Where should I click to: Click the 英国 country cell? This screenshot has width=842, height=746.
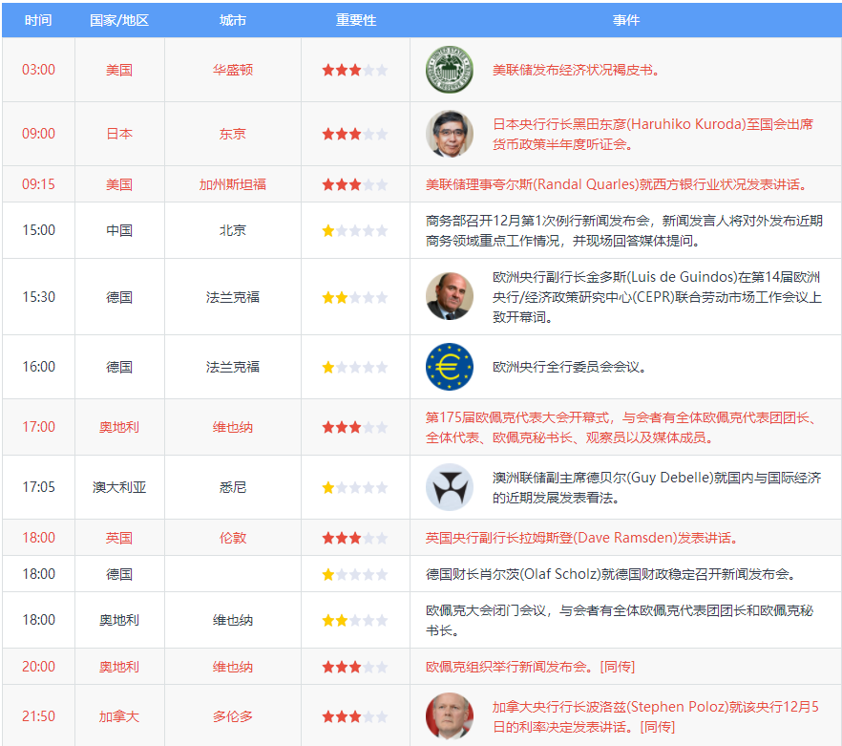click(119, 538)
